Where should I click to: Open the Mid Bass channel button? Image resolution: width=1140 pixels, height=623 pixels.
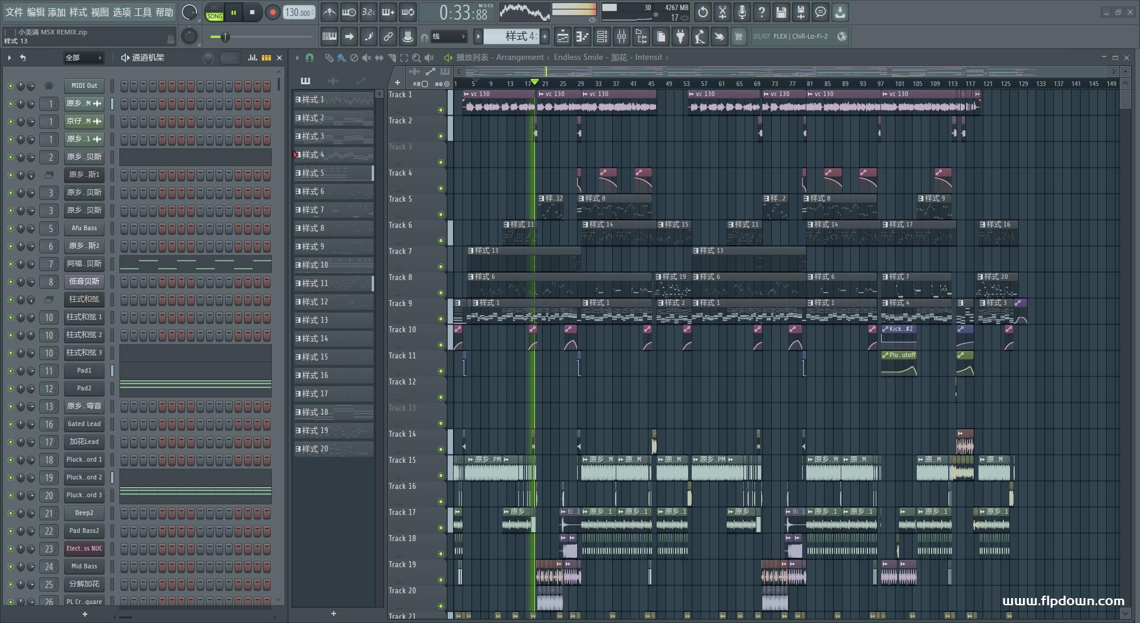click(x=84, y=567)
